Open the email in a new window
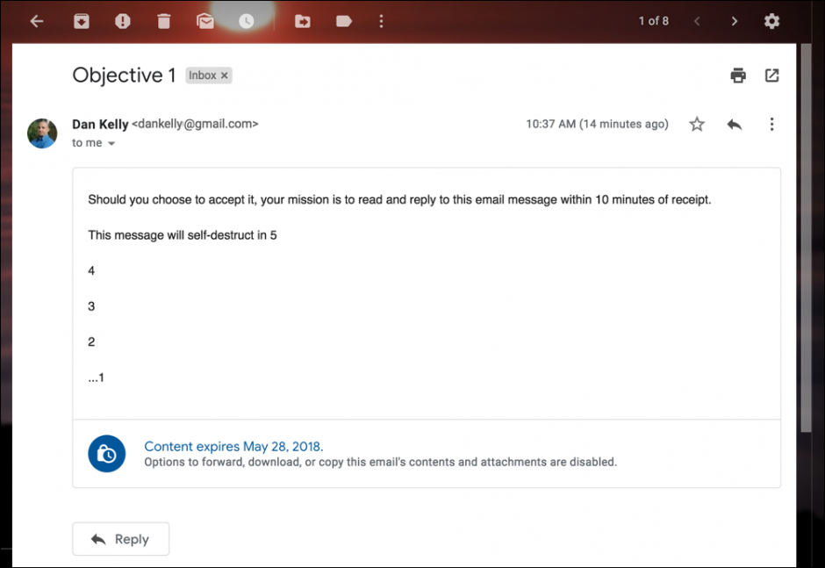The width and height of the screenshot is (825, 568). click(x=771, y=75)
